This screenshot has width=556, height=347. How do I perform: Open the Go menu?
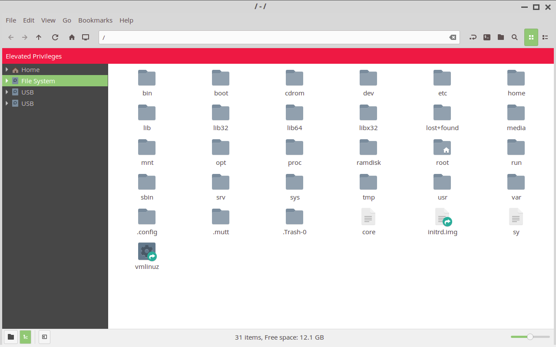point(66,20)
